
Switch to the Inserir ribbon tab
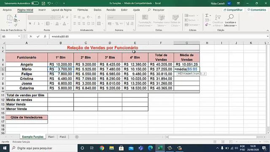pos(42,10)
